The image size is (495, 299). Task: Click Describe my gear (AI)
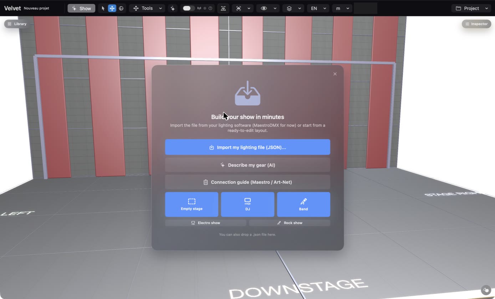tap(247, 165)
